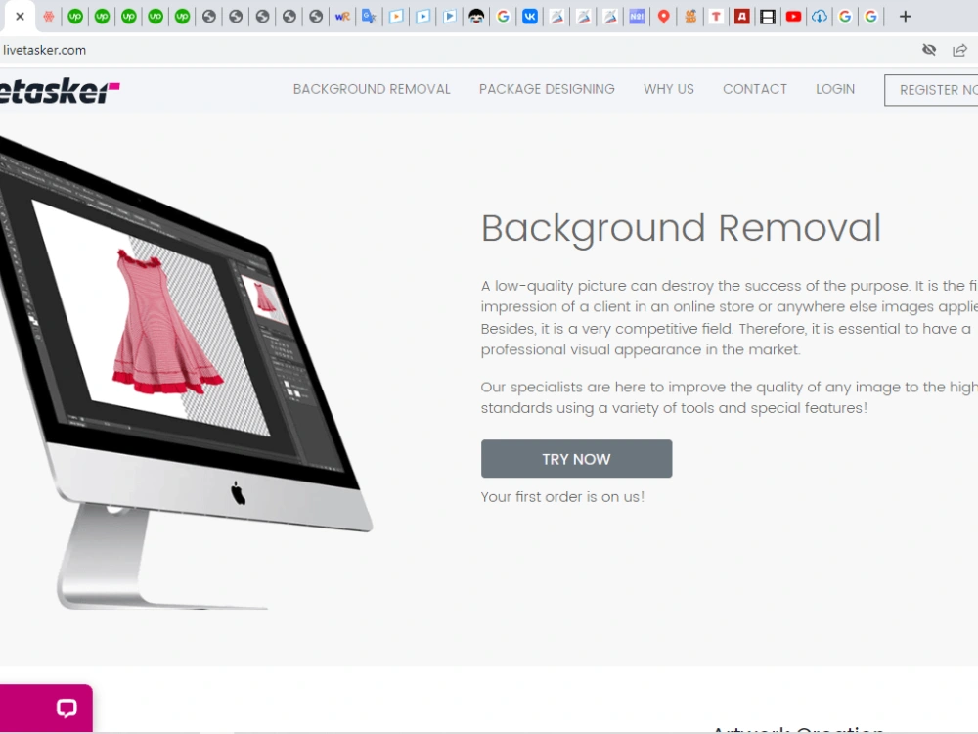Switch to the laughing face emoji tab
978x734 pixels.
476,17
